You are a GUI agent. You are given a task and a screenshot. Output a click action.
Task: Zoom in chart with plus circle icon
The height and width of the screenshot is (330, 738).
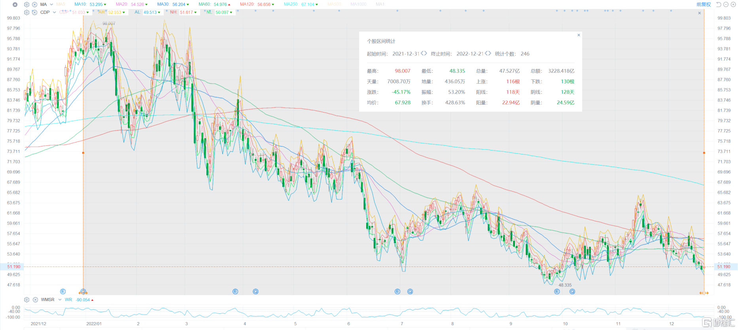[x=733, y=4]
